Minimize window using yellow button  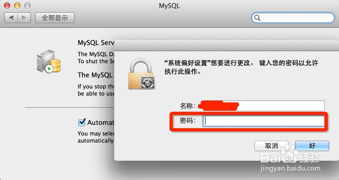coord(17,5)
